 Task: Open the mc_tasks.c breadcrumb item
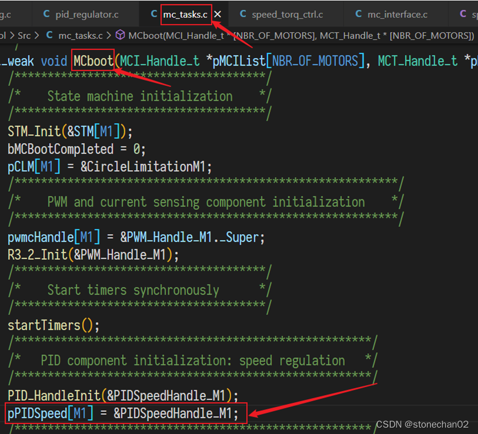tap(80, 35)
